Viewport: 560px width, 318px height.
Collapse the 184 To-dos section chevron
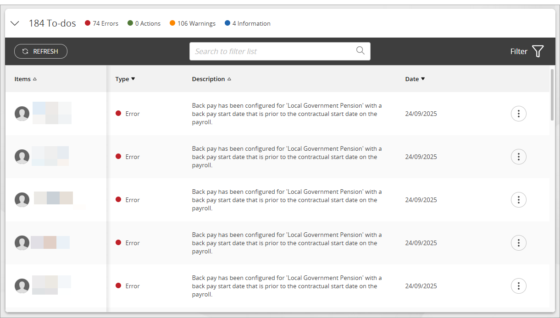(x=15, y=23)
